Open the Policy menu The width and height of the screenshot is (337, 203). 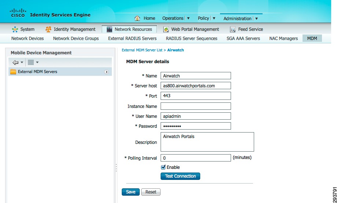click(203, 18)
